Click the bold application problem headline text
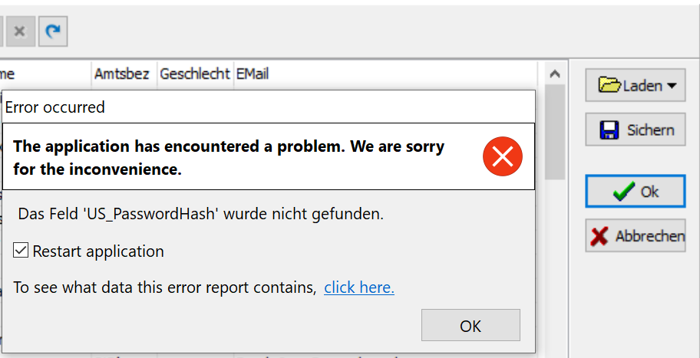This screenshot has width=700, height=358. point(229,157)
